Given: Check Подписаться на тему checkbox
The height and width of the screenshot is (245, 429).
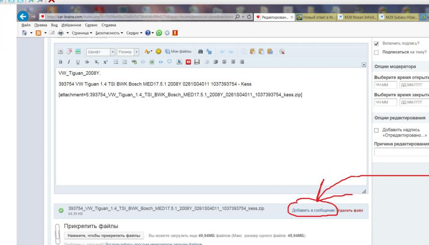Looking at the screenshot, I should click(x=377, y=52).
